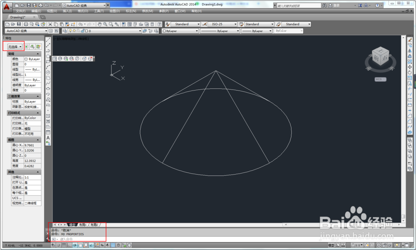The image size is (416, 250).
Task: Select the Rectangle draw tool
Action: click(48, 61)
